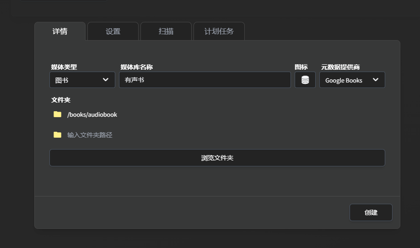The height and width of the screenshot is (248, 420).
Task: Click the 图标 label above icon button
Action: pyautogui.click(x=301, y=67)
